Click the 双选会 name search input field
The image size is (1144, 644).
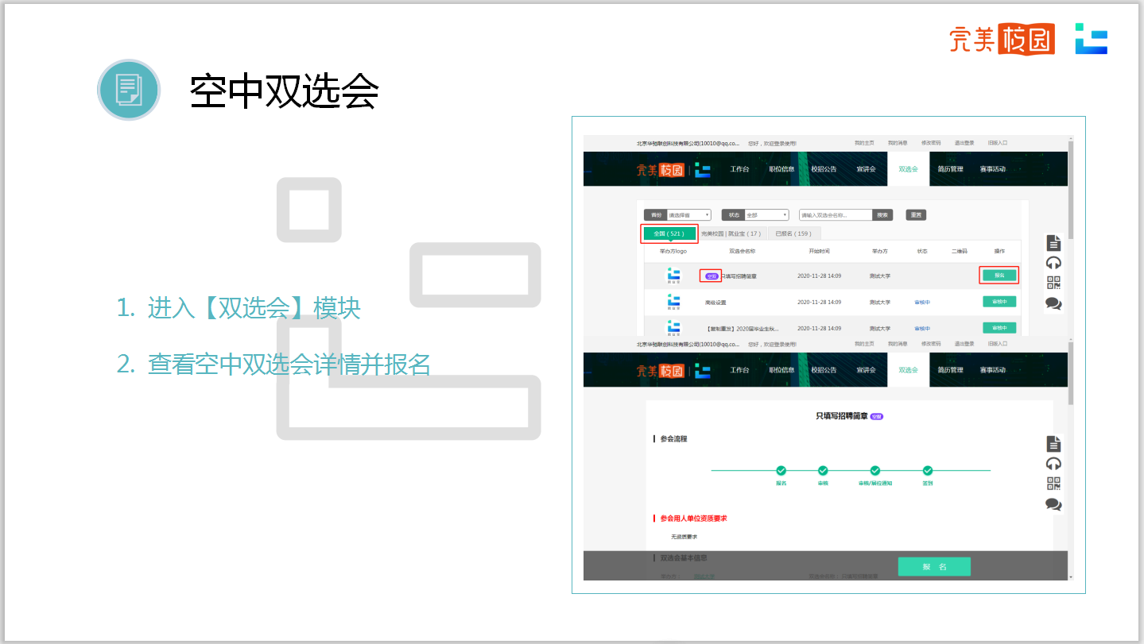tap(835, 215)
